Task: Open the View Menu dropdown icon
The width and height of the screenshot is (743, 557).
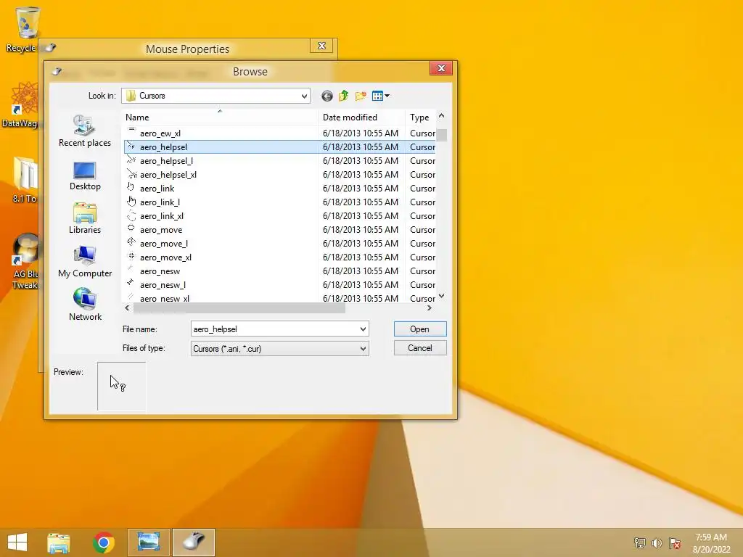Action: pyautogui.click(x=381, y=96)
